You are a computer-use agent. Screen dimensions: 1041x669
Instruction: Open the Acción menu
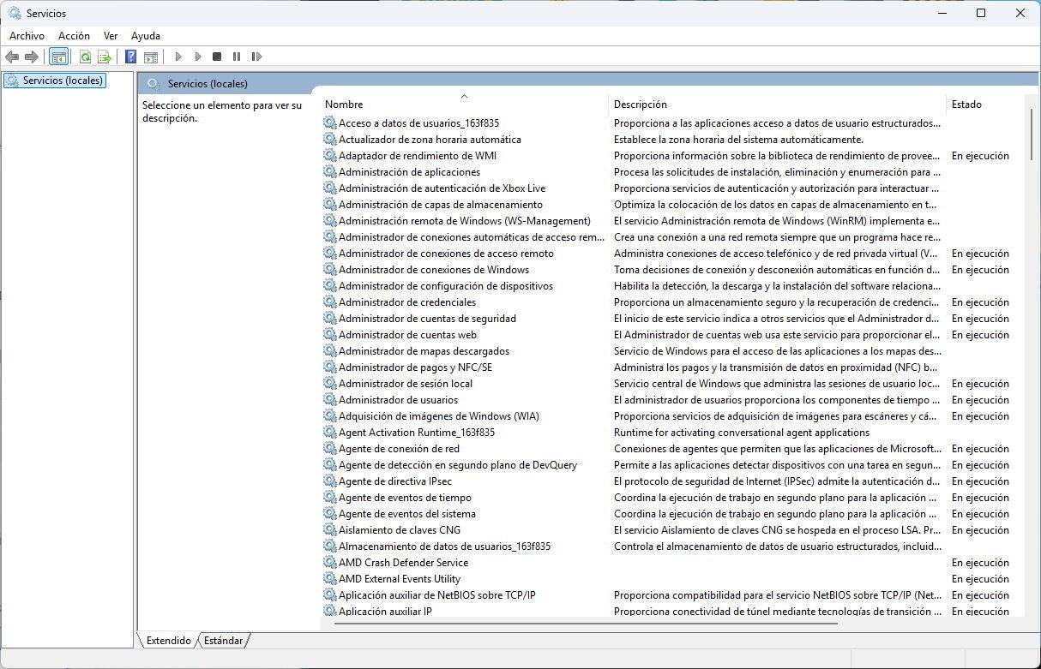pos(74,35)
